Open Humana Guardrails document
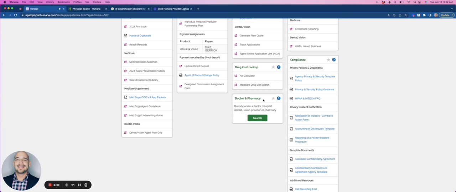 (140, 36)
